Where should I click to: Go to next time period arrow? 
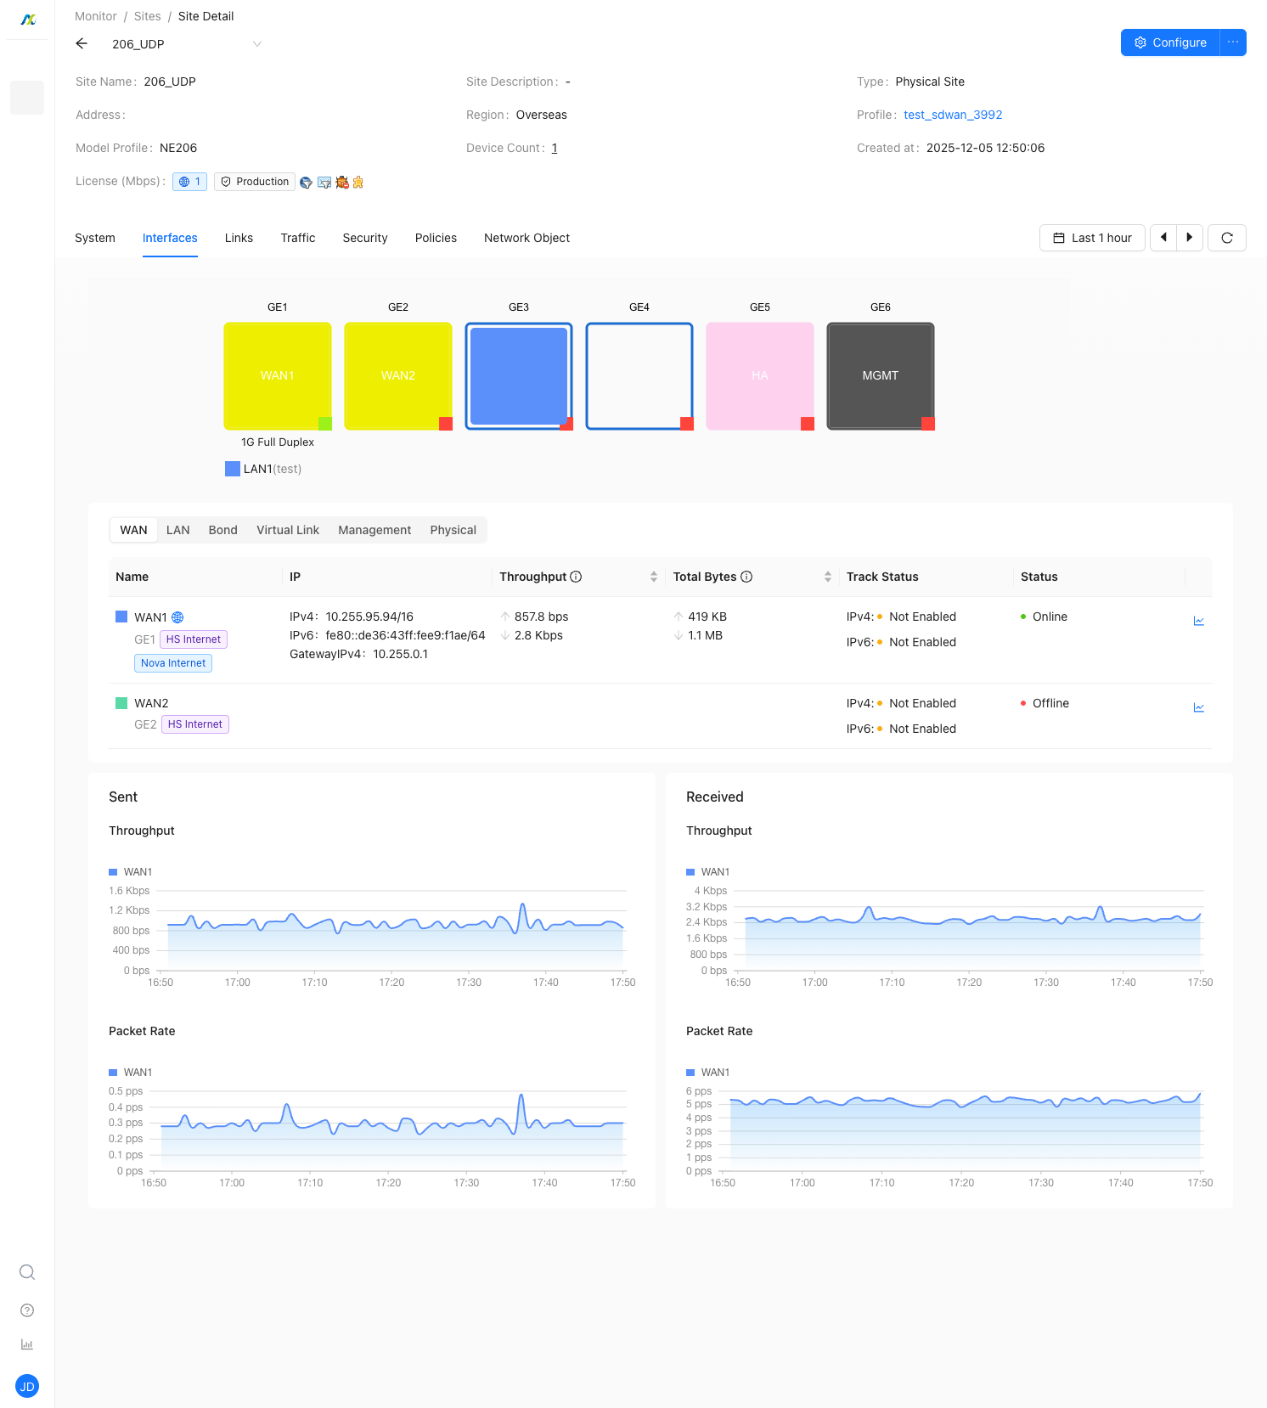pos(1190,238)
